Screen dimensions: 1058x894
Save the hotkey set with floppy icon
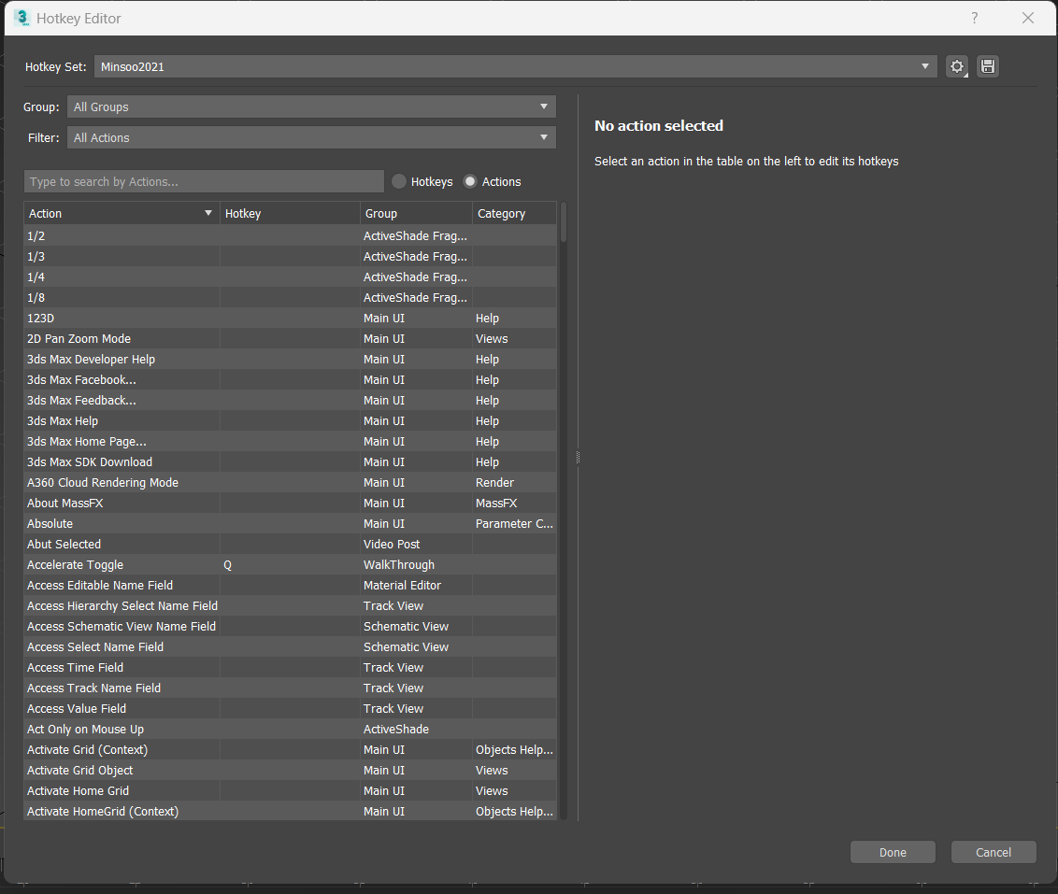(x=988, y=66)
